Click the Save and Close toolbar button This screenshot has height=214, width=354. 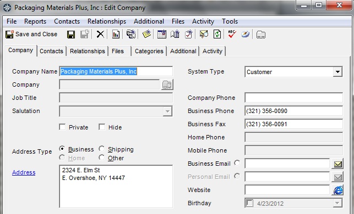coord(31,34)
